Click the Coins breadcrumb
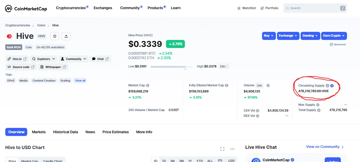 pos(41,25)
